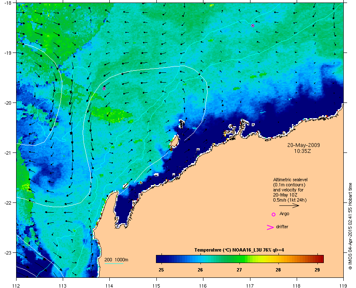Click the '114' longitude axis label
356x288 pixels.
click(109, 285)
